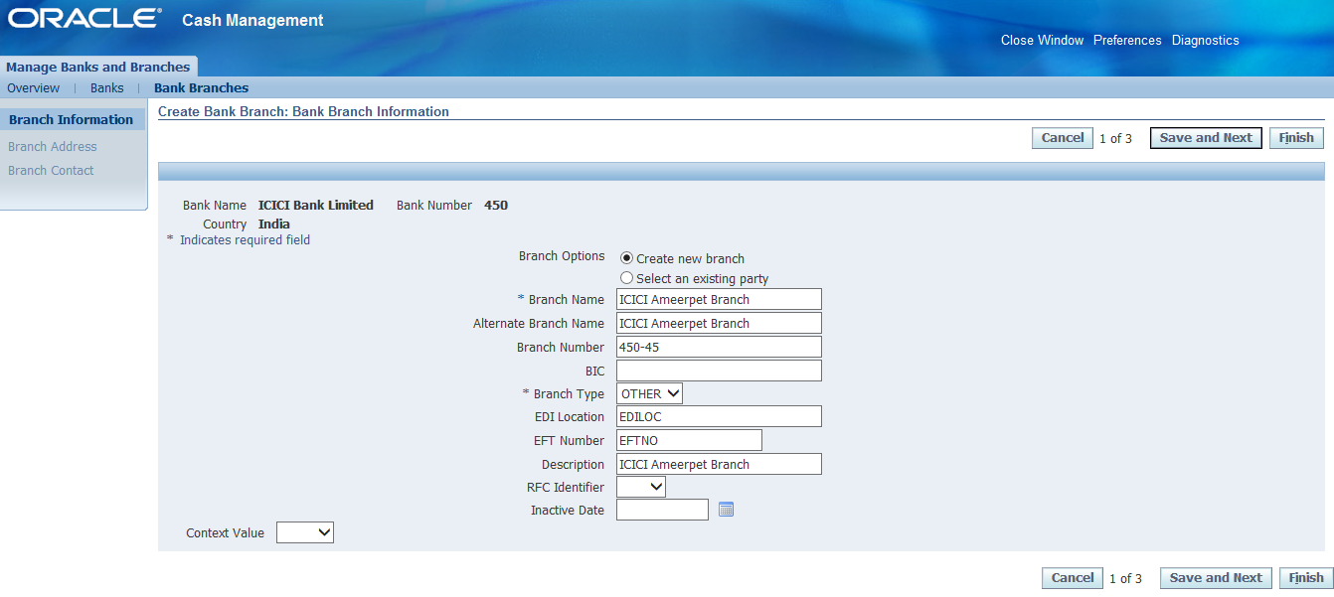The height and width of the screenshot is (597, 1334).
Task: Click the Close Window link
Action: (1042, 41)
